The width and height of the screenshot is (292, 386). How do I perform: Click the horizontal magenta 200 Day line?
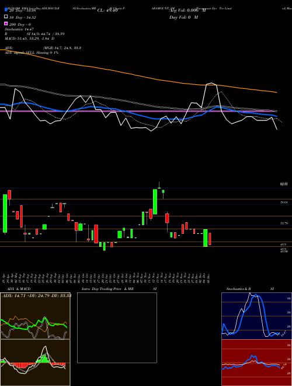click(138, 111)
